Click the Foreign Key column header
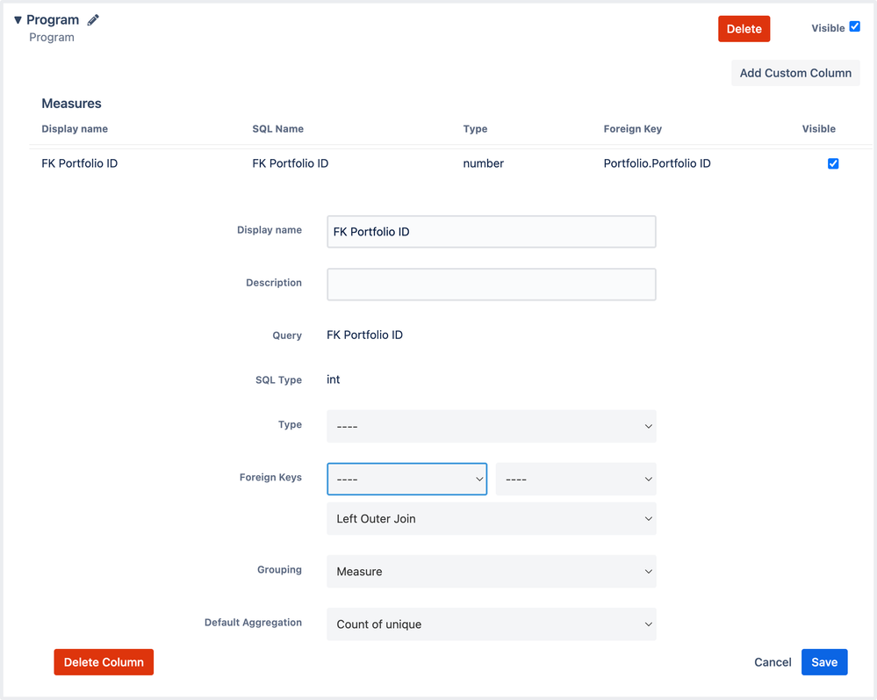Viewport: 877px width, 700px height. click(633, 129)
